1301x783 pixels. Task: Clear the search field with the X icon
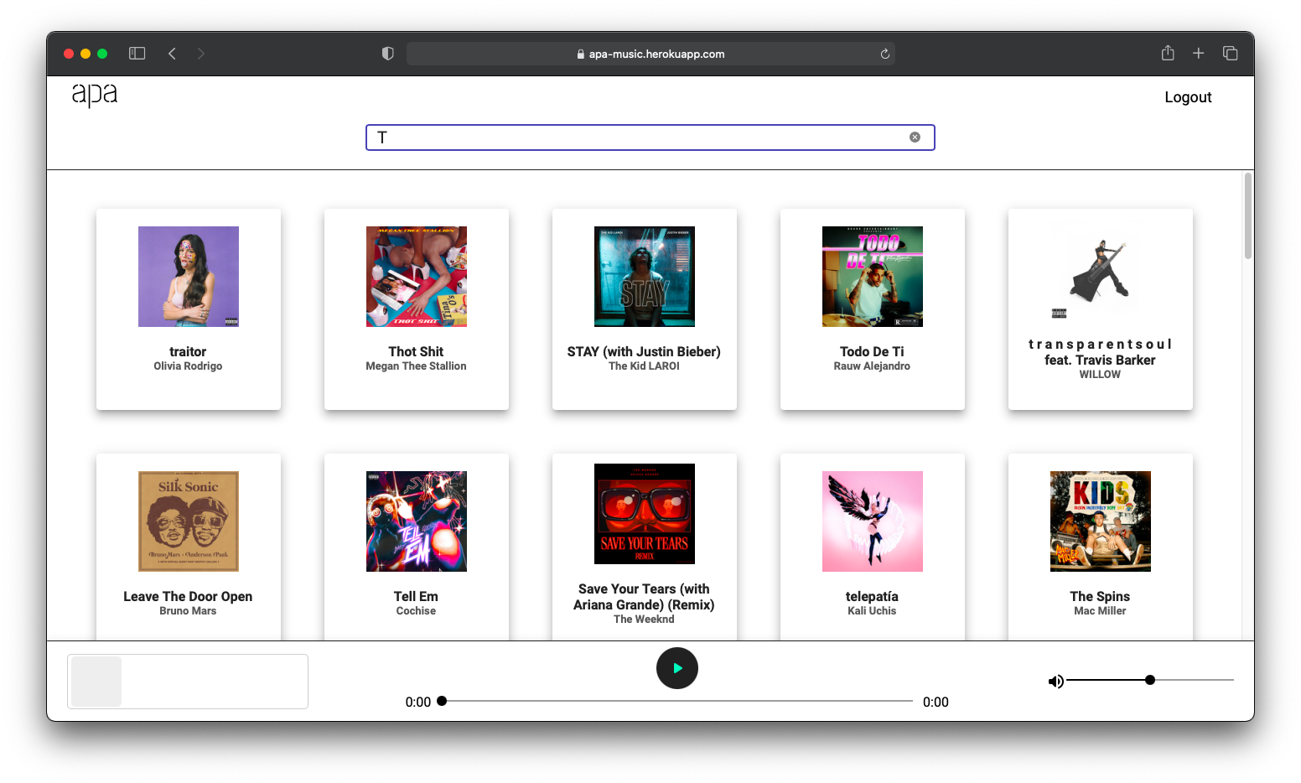click(x=915, y=137)
